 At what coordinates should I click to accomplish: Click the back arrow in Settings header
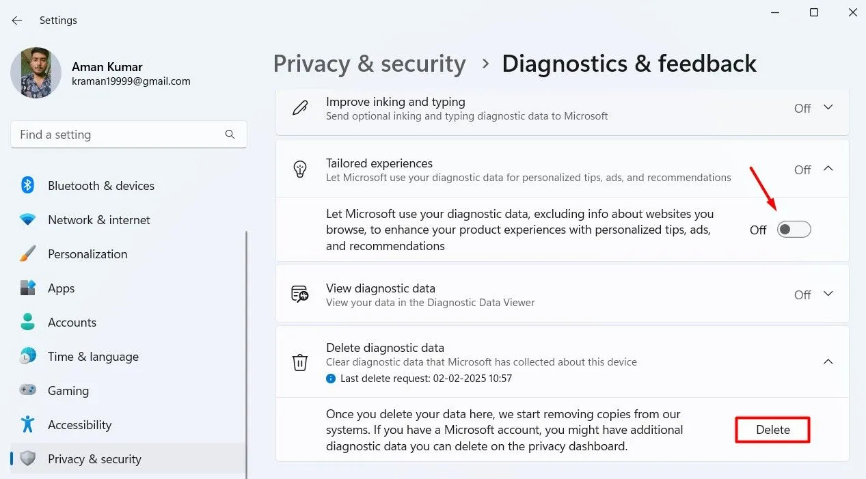(17, 20)
